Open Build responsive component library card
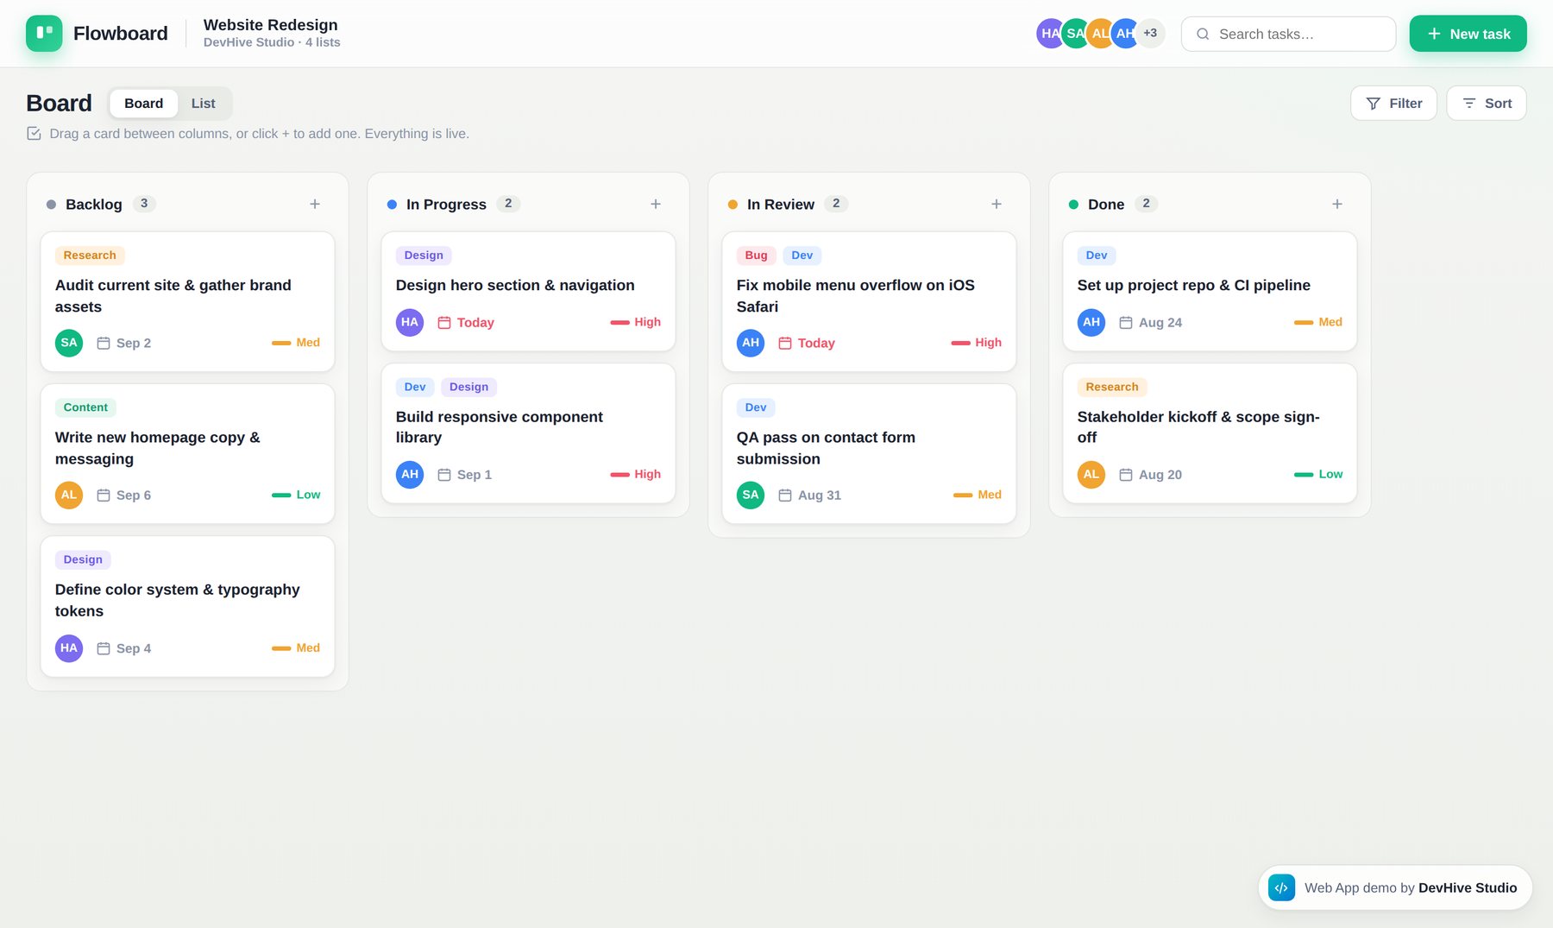Viewport: 1553px width, 928px height. click(x=528, y=432)
